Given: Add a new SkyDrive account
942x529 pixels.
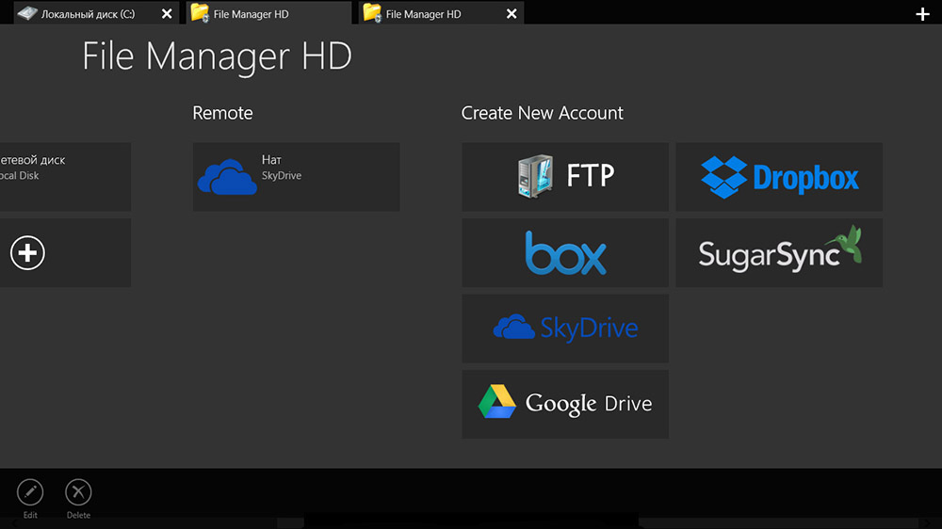Looking at the screenshot, I should point(564,329).
